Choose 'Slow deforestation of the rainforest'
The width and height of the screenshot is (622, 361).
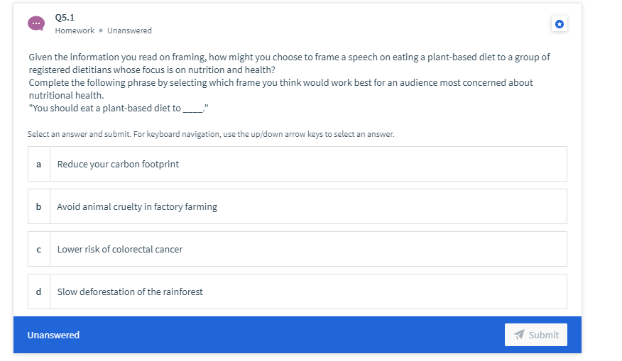(297, 291)
